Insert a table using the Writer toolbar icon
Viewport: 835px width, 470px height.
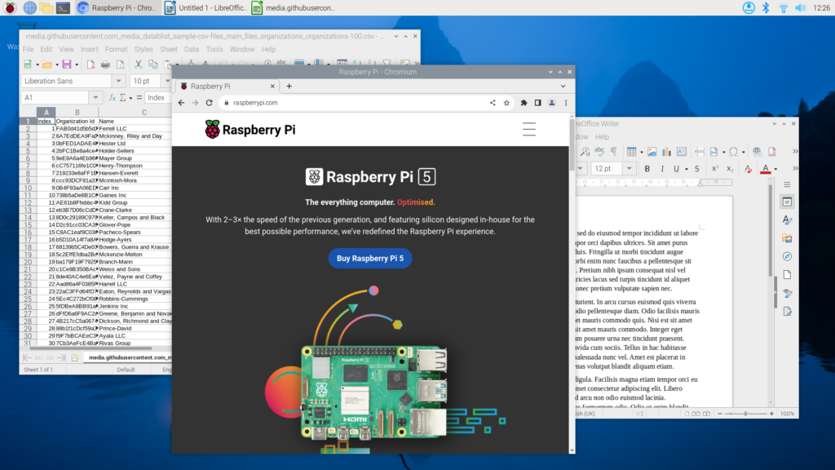click(632, 152)
